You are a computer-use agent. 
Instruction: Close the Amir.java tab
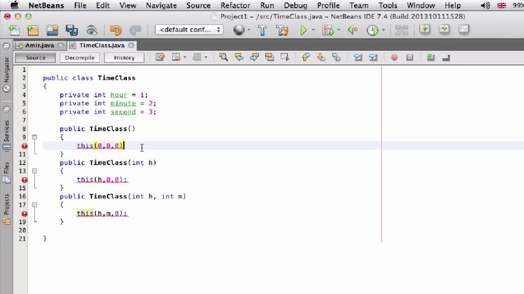pyautogui.click(x=61, y=45)
